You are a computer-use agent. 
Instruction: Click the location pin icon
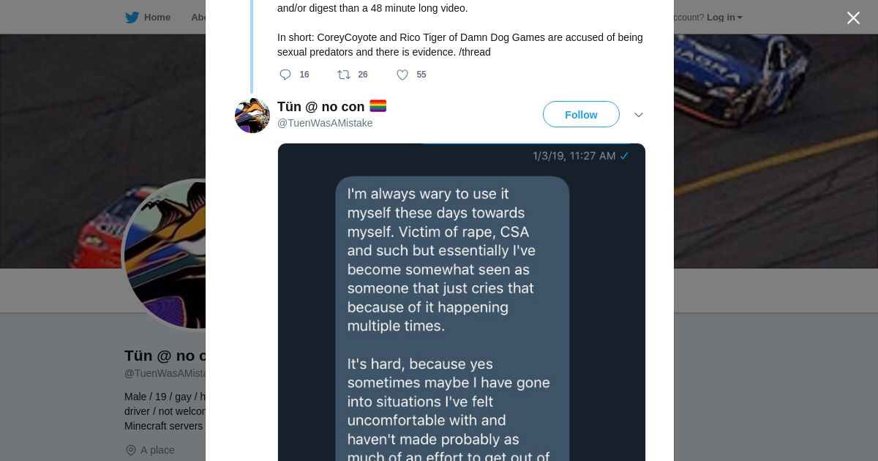(x=131, y=450)
